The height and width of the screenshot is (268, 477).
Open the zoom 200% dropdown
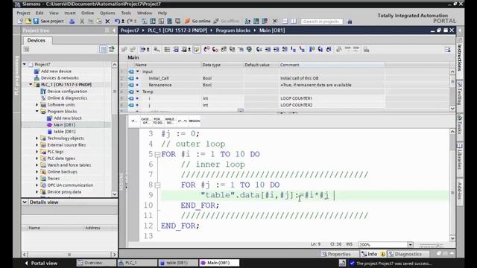pyautogui.click(x=410, y=244)
